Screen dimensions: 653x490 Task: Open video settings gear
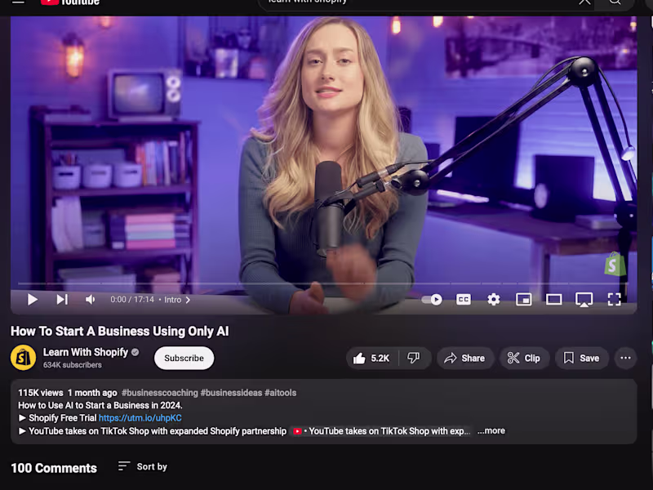point(494,299)
